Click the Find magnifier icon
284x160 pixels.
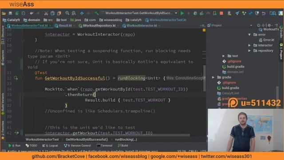coord(67,13)
